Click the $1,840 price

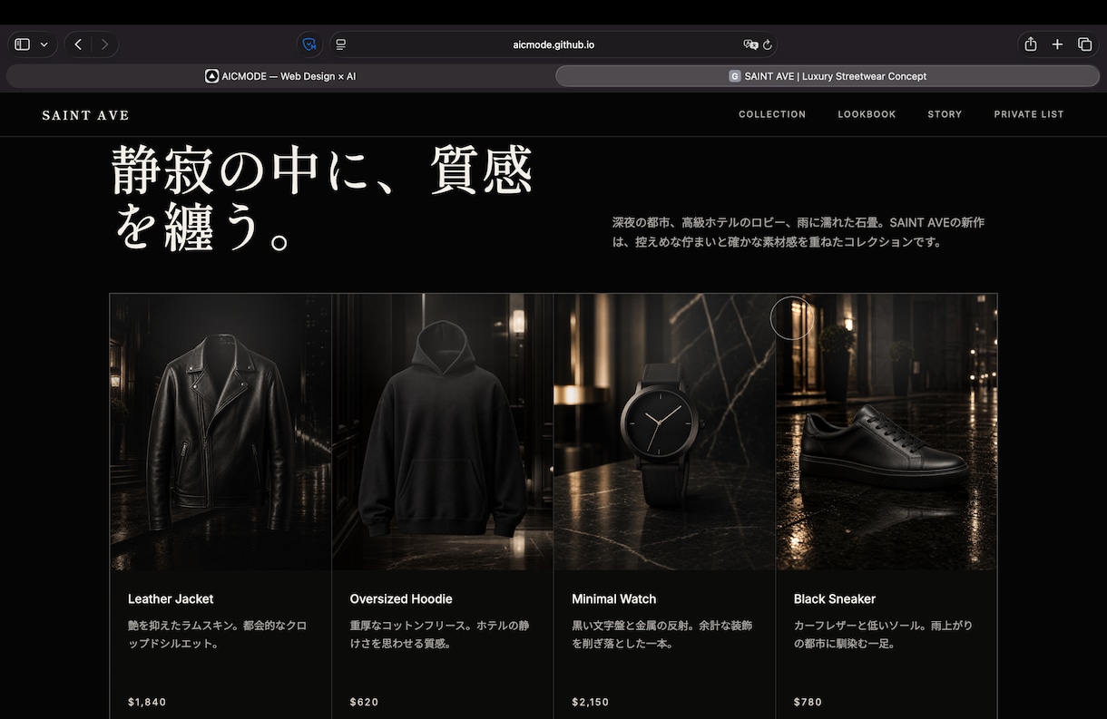147,702
